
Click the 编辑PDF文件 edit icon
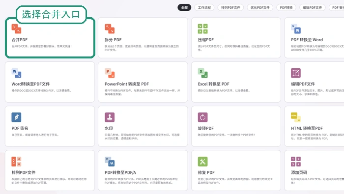296,73
